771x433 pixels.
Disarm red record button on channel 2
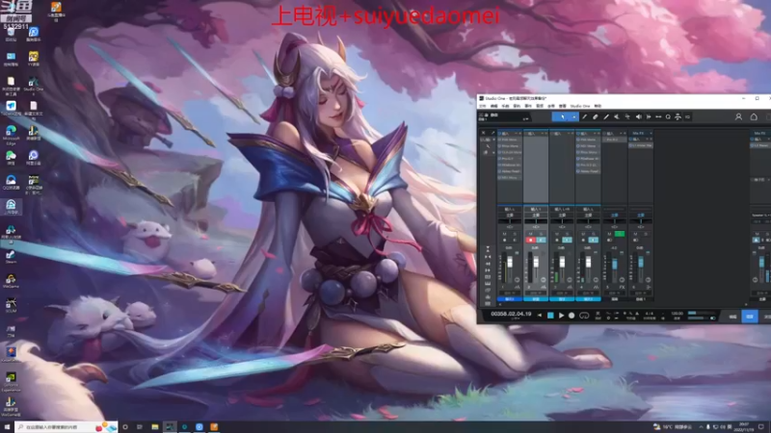point(531,240)
